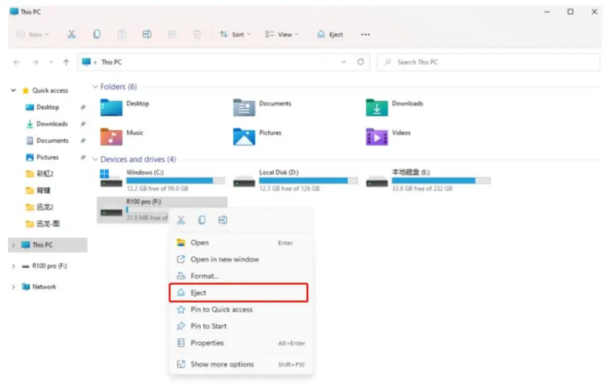Choose Properties from the context menu
Viewport: 612px width, 392px height.
[241, 343]
